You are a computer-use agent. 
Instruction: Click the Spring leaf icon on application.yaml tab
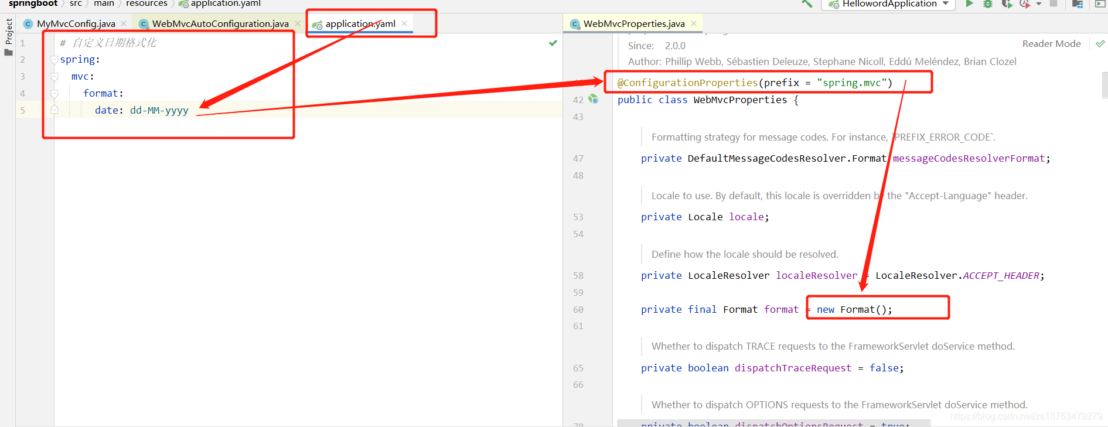(x=317, y=25)
